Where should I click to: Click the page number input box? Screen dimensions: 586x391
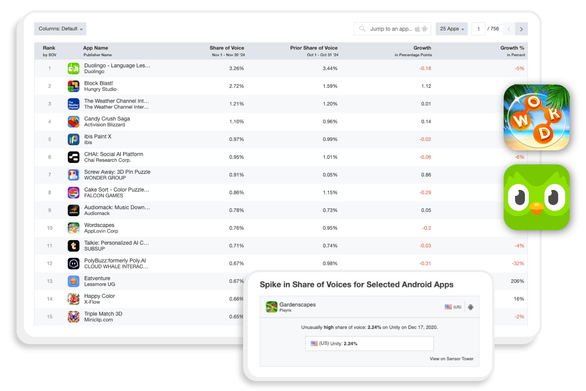point(478,29)
